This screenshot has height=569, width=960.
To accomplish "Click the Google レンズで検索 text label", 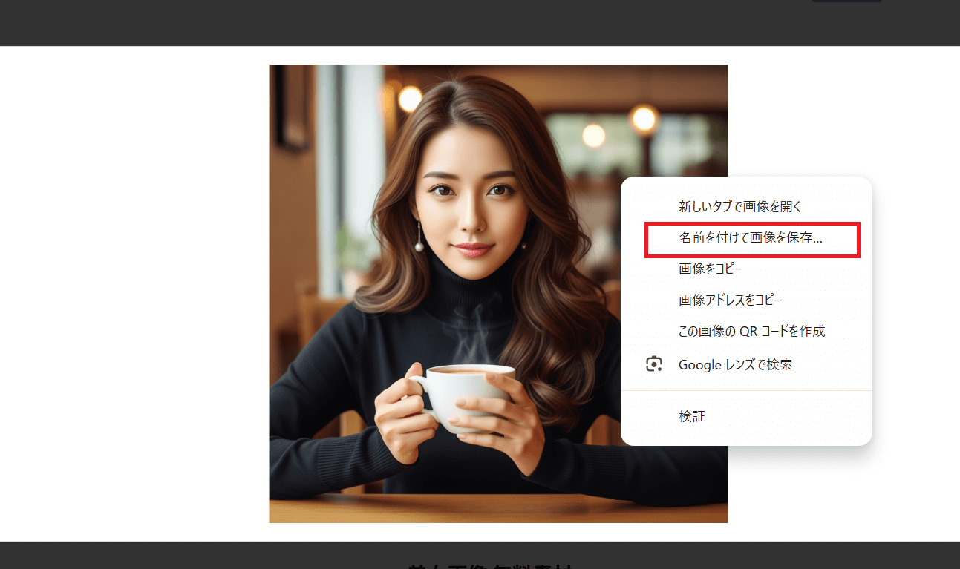I will point(735,365).
